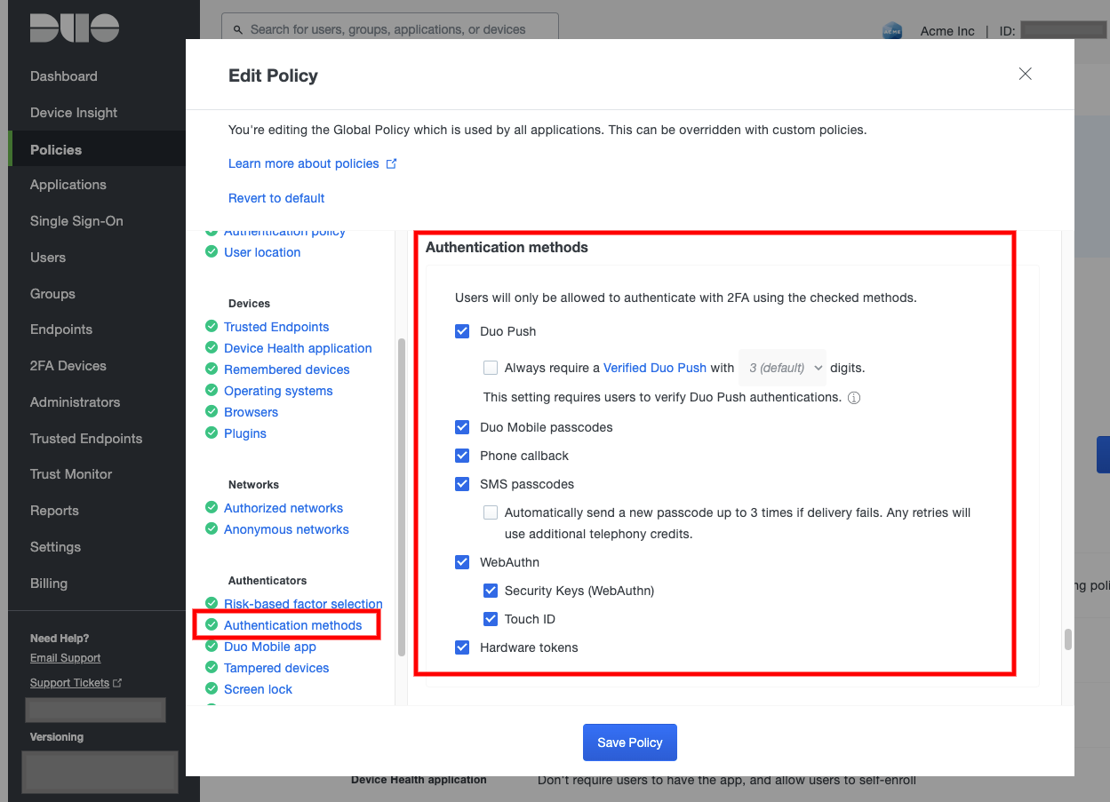Disable the Phone callback method
1110x802 pixels.
[462, 456]
